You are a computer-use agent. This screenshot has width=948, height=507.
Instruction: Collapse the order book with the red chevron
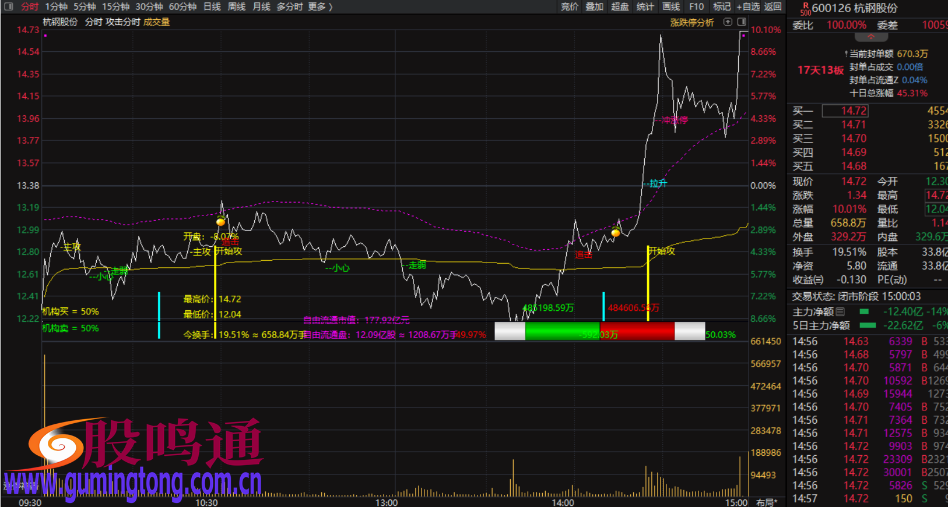[870, 37]
